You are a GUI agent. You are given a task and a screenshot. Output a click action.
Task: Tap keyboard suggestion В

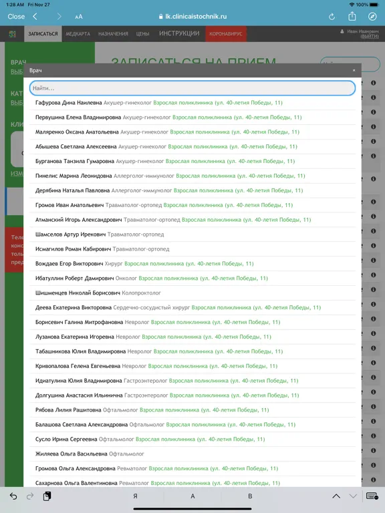tap(250, 496)
